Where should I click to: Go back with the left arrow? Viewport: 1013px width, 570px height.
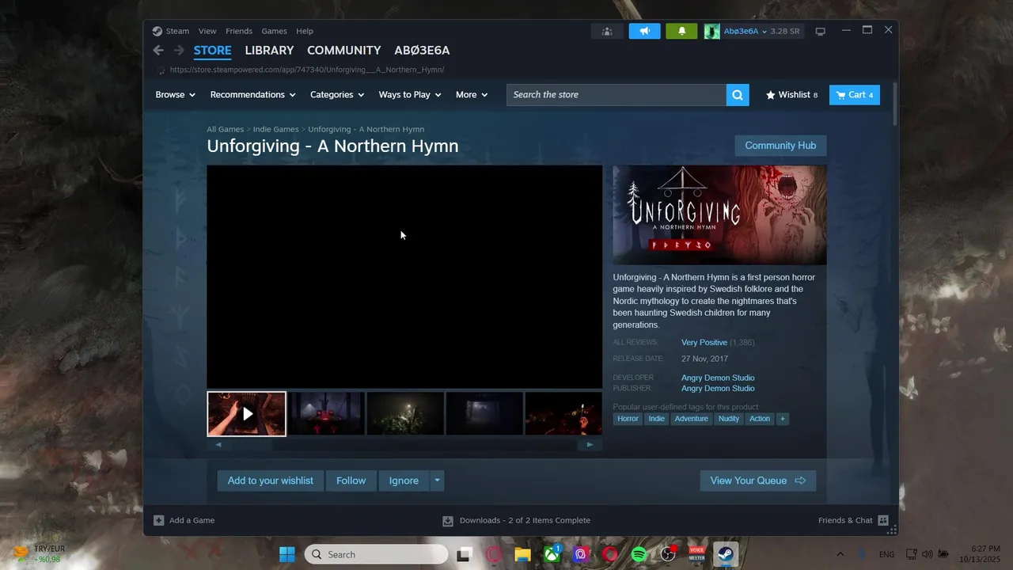158,50
